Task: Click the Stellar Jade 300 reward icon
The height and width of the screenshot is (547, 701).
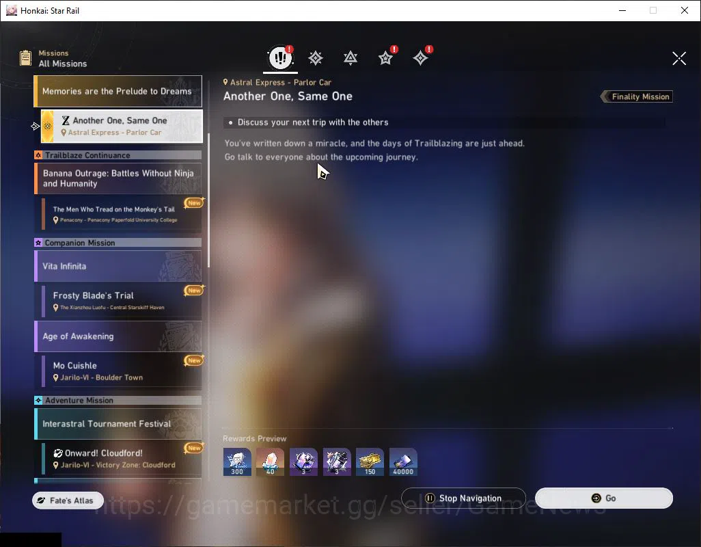Action: [x=237, y=462]
